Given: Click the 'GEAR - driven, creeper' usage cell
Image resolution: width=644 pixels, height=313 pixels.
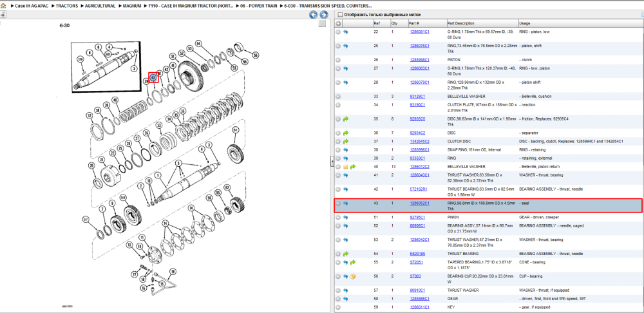Looking at the screenshot, I should pos(538,217).
